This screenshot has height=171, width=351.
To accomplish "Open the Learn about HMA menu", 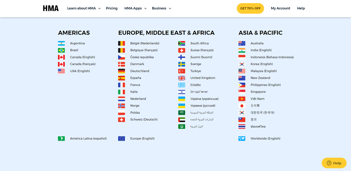I will [81, 8].
